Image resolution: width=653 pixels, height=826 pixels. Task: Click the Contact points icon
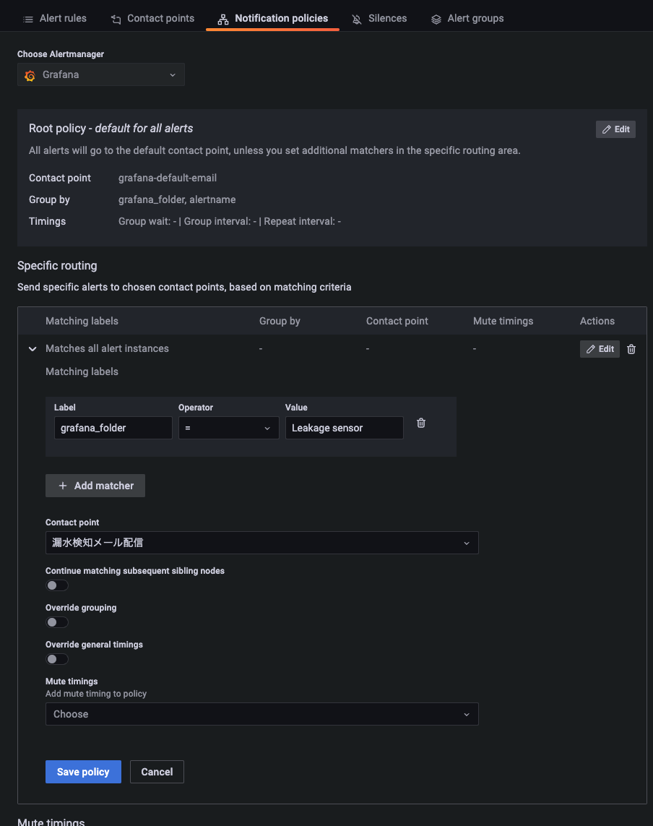pos(116,19)
